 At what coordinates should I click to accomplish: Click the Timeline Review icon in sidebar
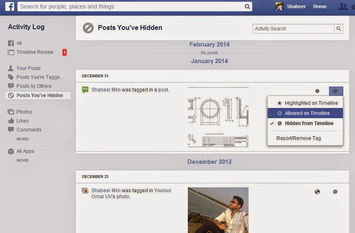click(11, 52)
